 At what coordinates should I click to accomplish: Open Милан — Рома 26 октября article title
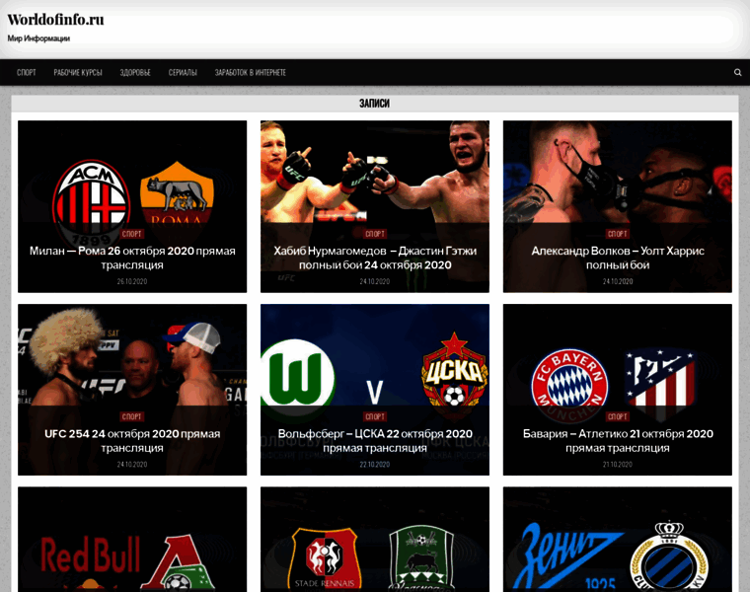tap(132, 258)
